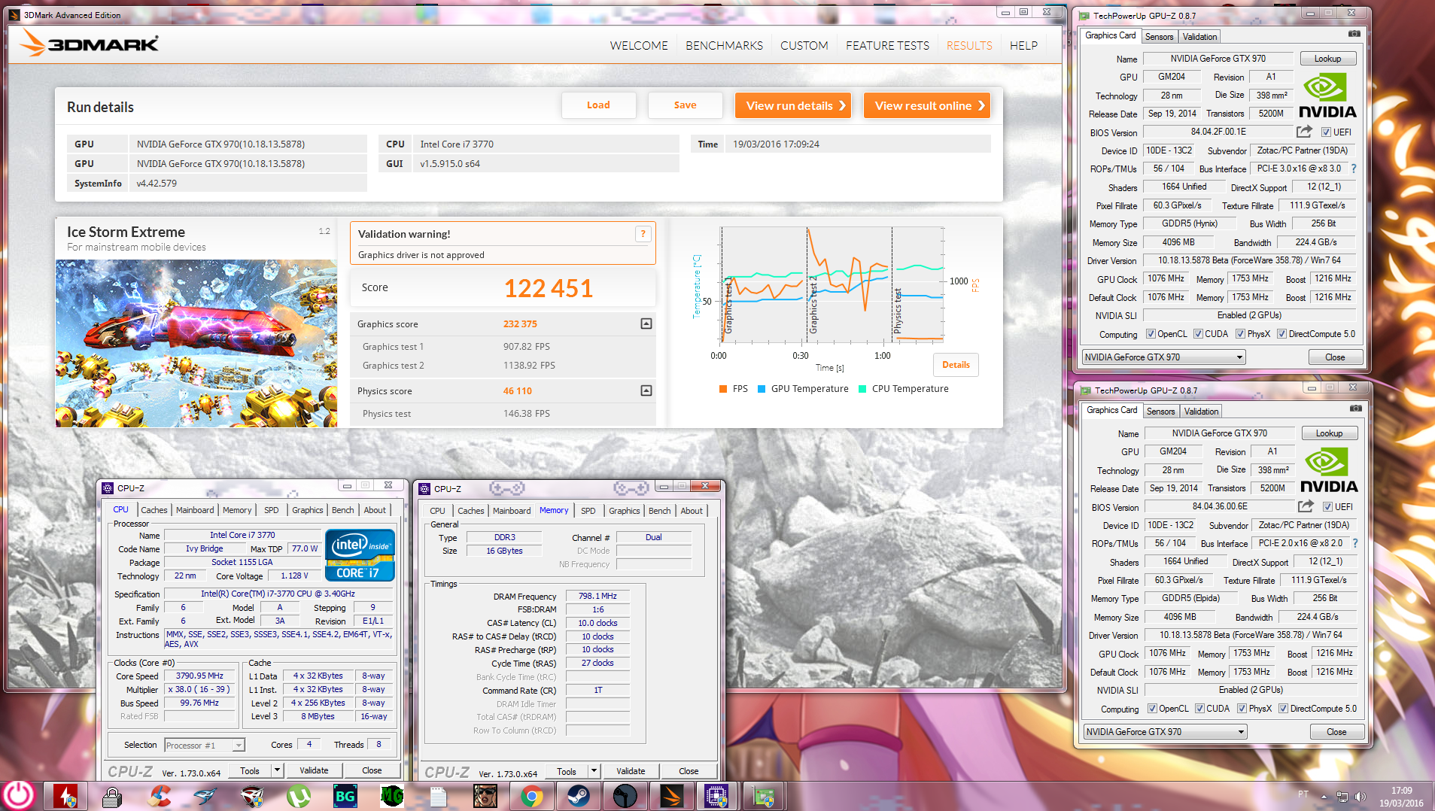Click View result online button
Screen dimensions: 1435x811
[x=927, y=105]
